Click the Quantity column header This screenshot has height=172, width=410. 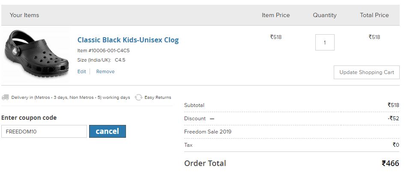point(325,15)
